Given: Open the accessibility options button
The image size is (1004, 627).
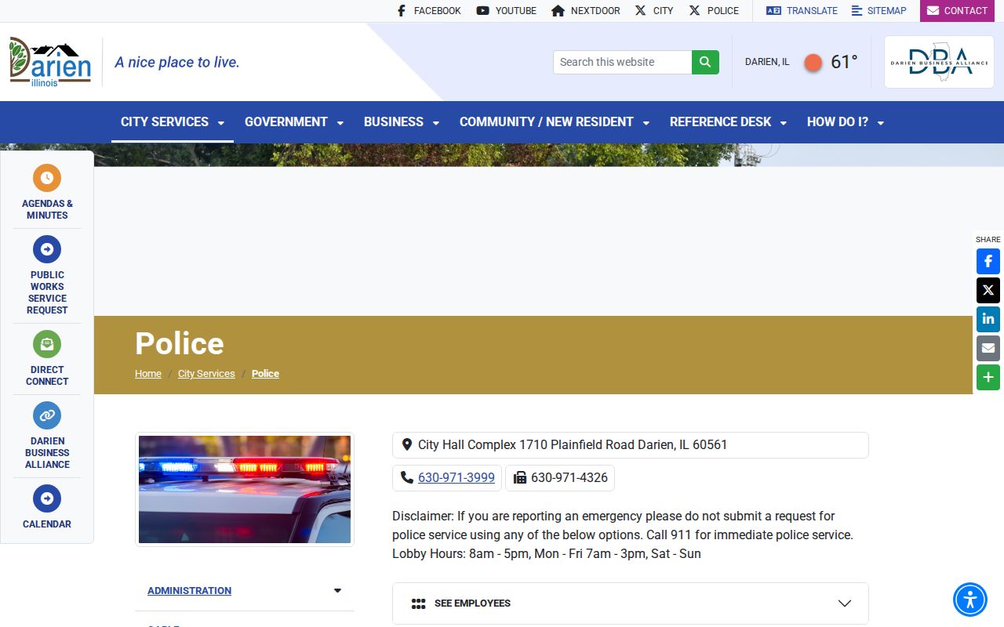Looking at the screenshot, I should (970, 600).
